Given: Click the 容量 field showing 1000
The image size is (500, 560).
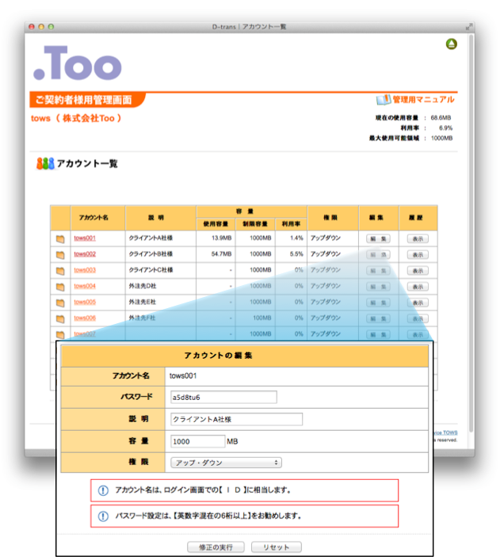Looking at the screenshot, I should (x=198, y=441).
